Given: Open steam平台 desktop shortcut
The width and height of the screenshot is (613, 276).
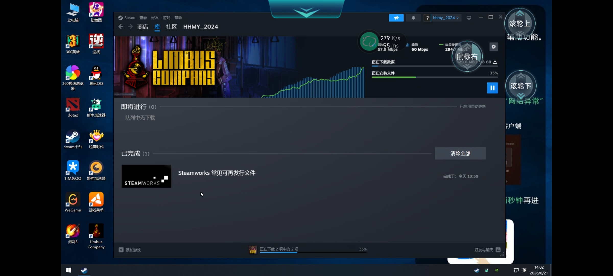Looking at the screenshot, I should pos(73,139).
